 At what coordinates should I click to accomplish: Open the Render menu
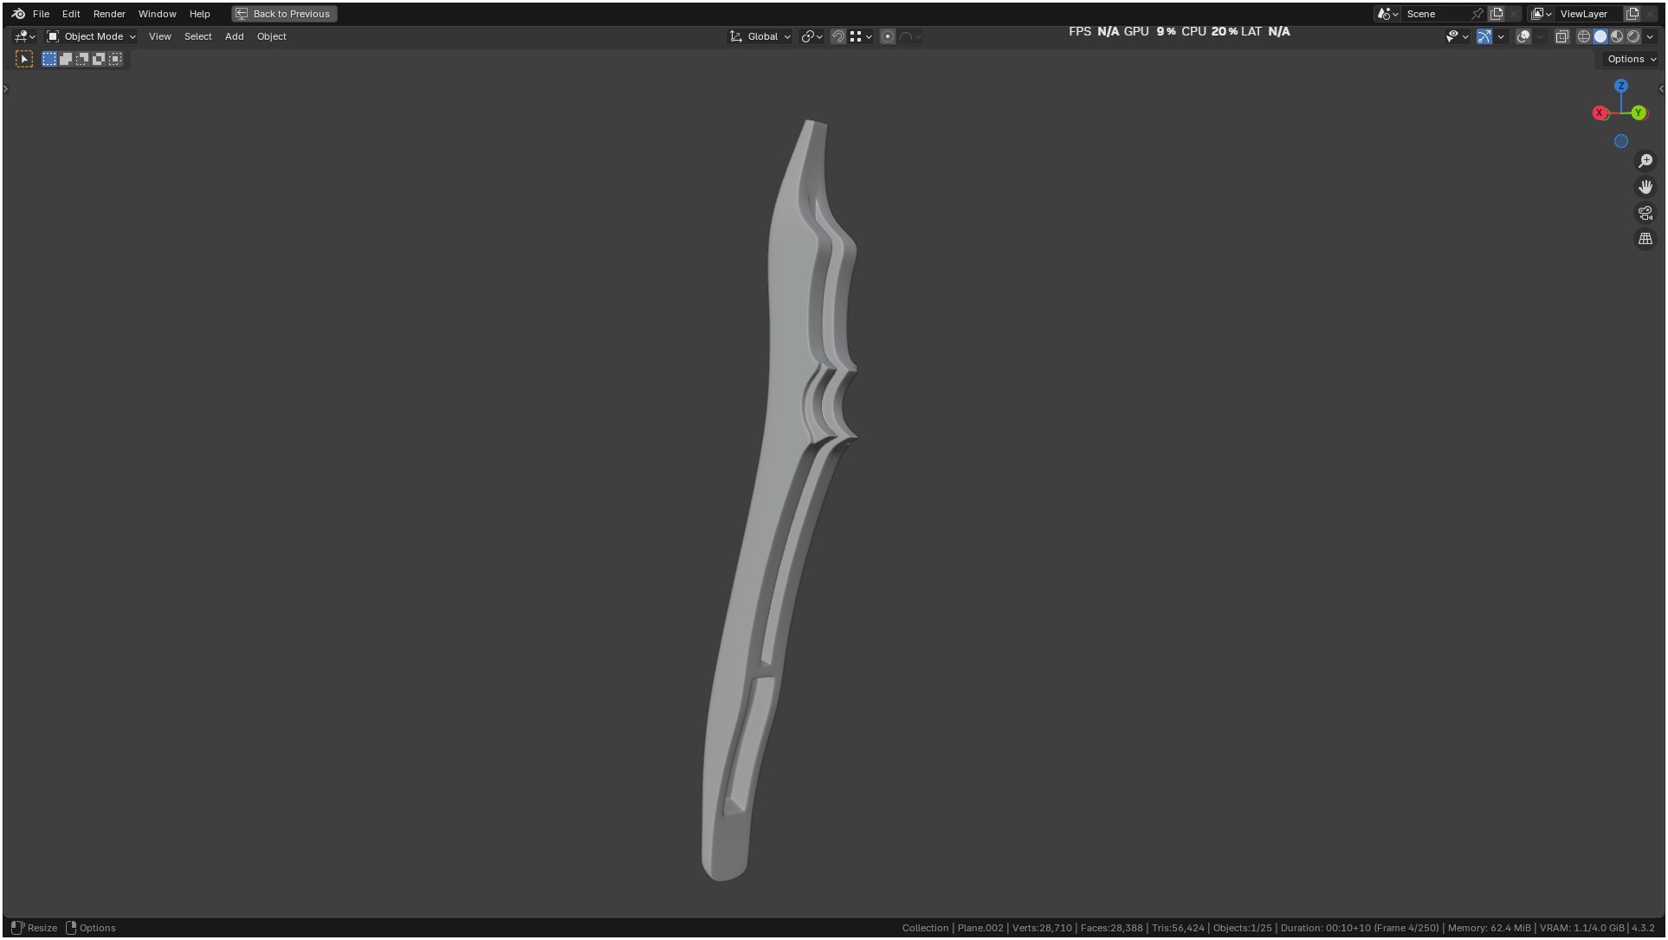(x=109, y=14)
